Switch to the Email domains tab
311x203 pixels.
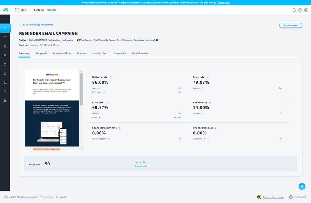pyautogui.click(x=140, y=54)
